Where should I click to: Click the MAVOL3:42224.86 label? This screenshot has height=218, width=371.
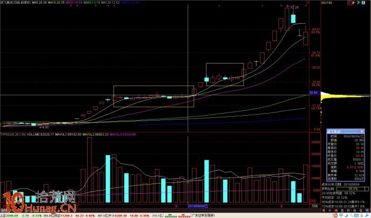click(123, 135)
